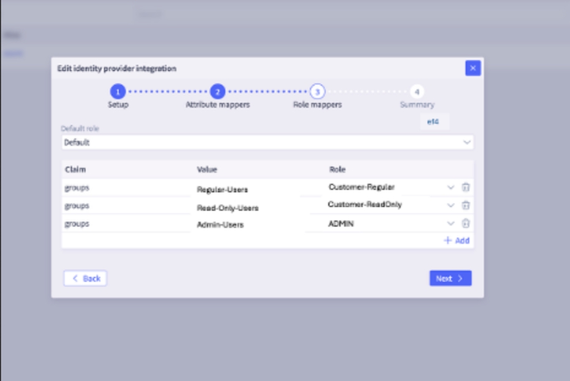Expand the ADMIN role dropdown
This screenshot has height=381, width=570.
pos(450,224)
